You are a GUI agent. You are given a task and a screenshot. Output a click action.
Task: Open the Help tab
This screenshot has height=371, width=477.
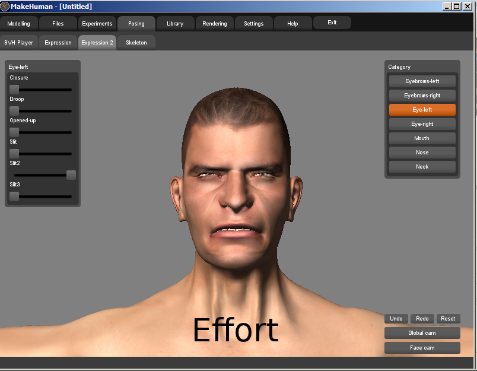tap(292, 23)
